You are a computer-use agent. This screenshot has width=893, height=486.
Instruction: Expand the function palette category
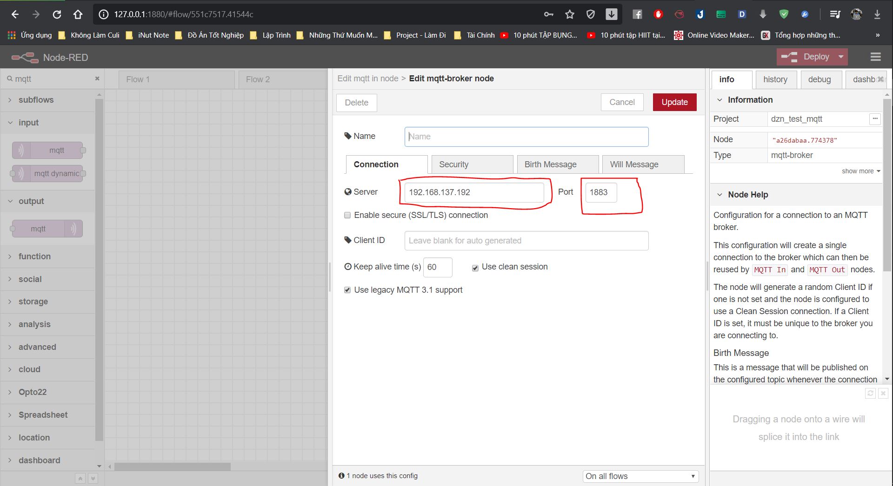(x=47, y=256)
